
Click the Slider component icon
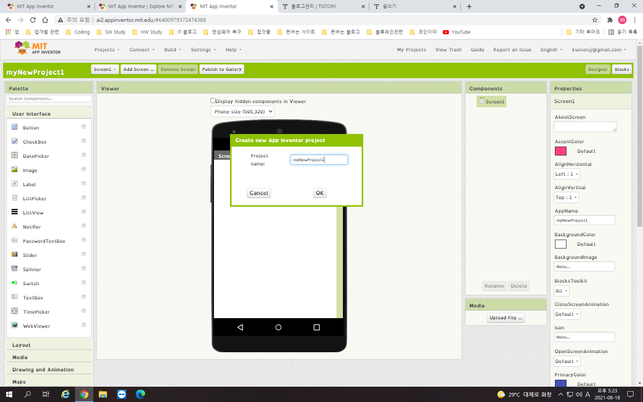15,255
